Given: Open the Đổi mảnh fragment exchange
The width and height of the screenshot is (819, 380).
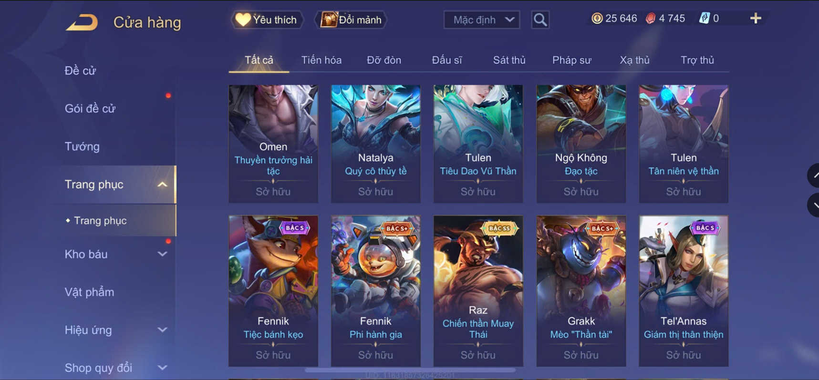Looking at the screenshot, I should tap(351, 20).
